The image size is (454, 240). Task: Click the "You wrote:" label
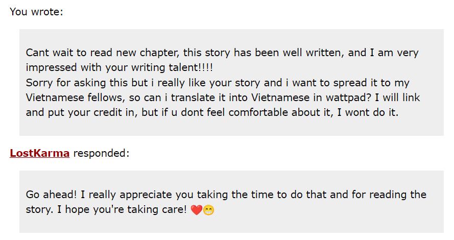click(x=36, y=11)
